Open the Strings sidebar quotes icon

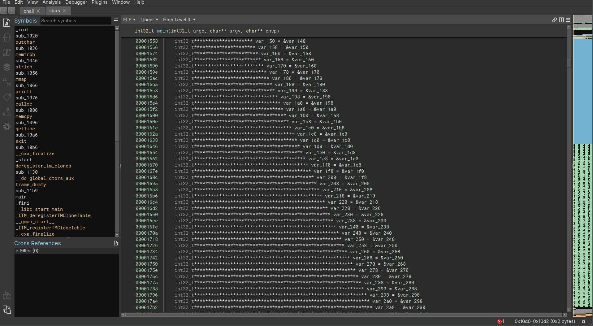click(x=7, y=82)
